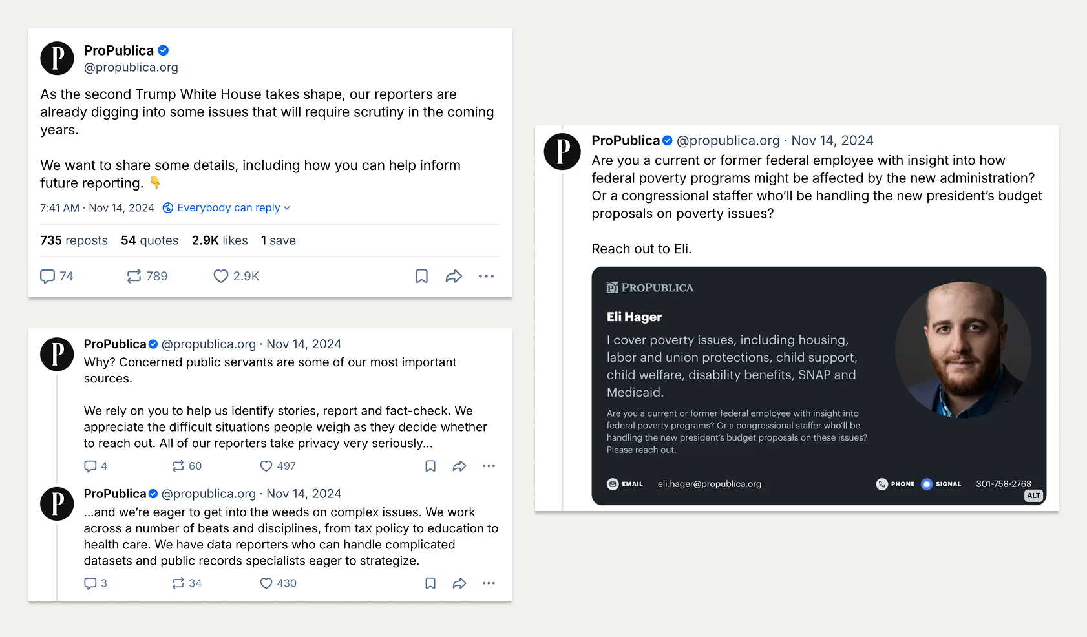Open more options on the 430-likes reply
This screenshot has height=637, width=1087.
point(489,583)
